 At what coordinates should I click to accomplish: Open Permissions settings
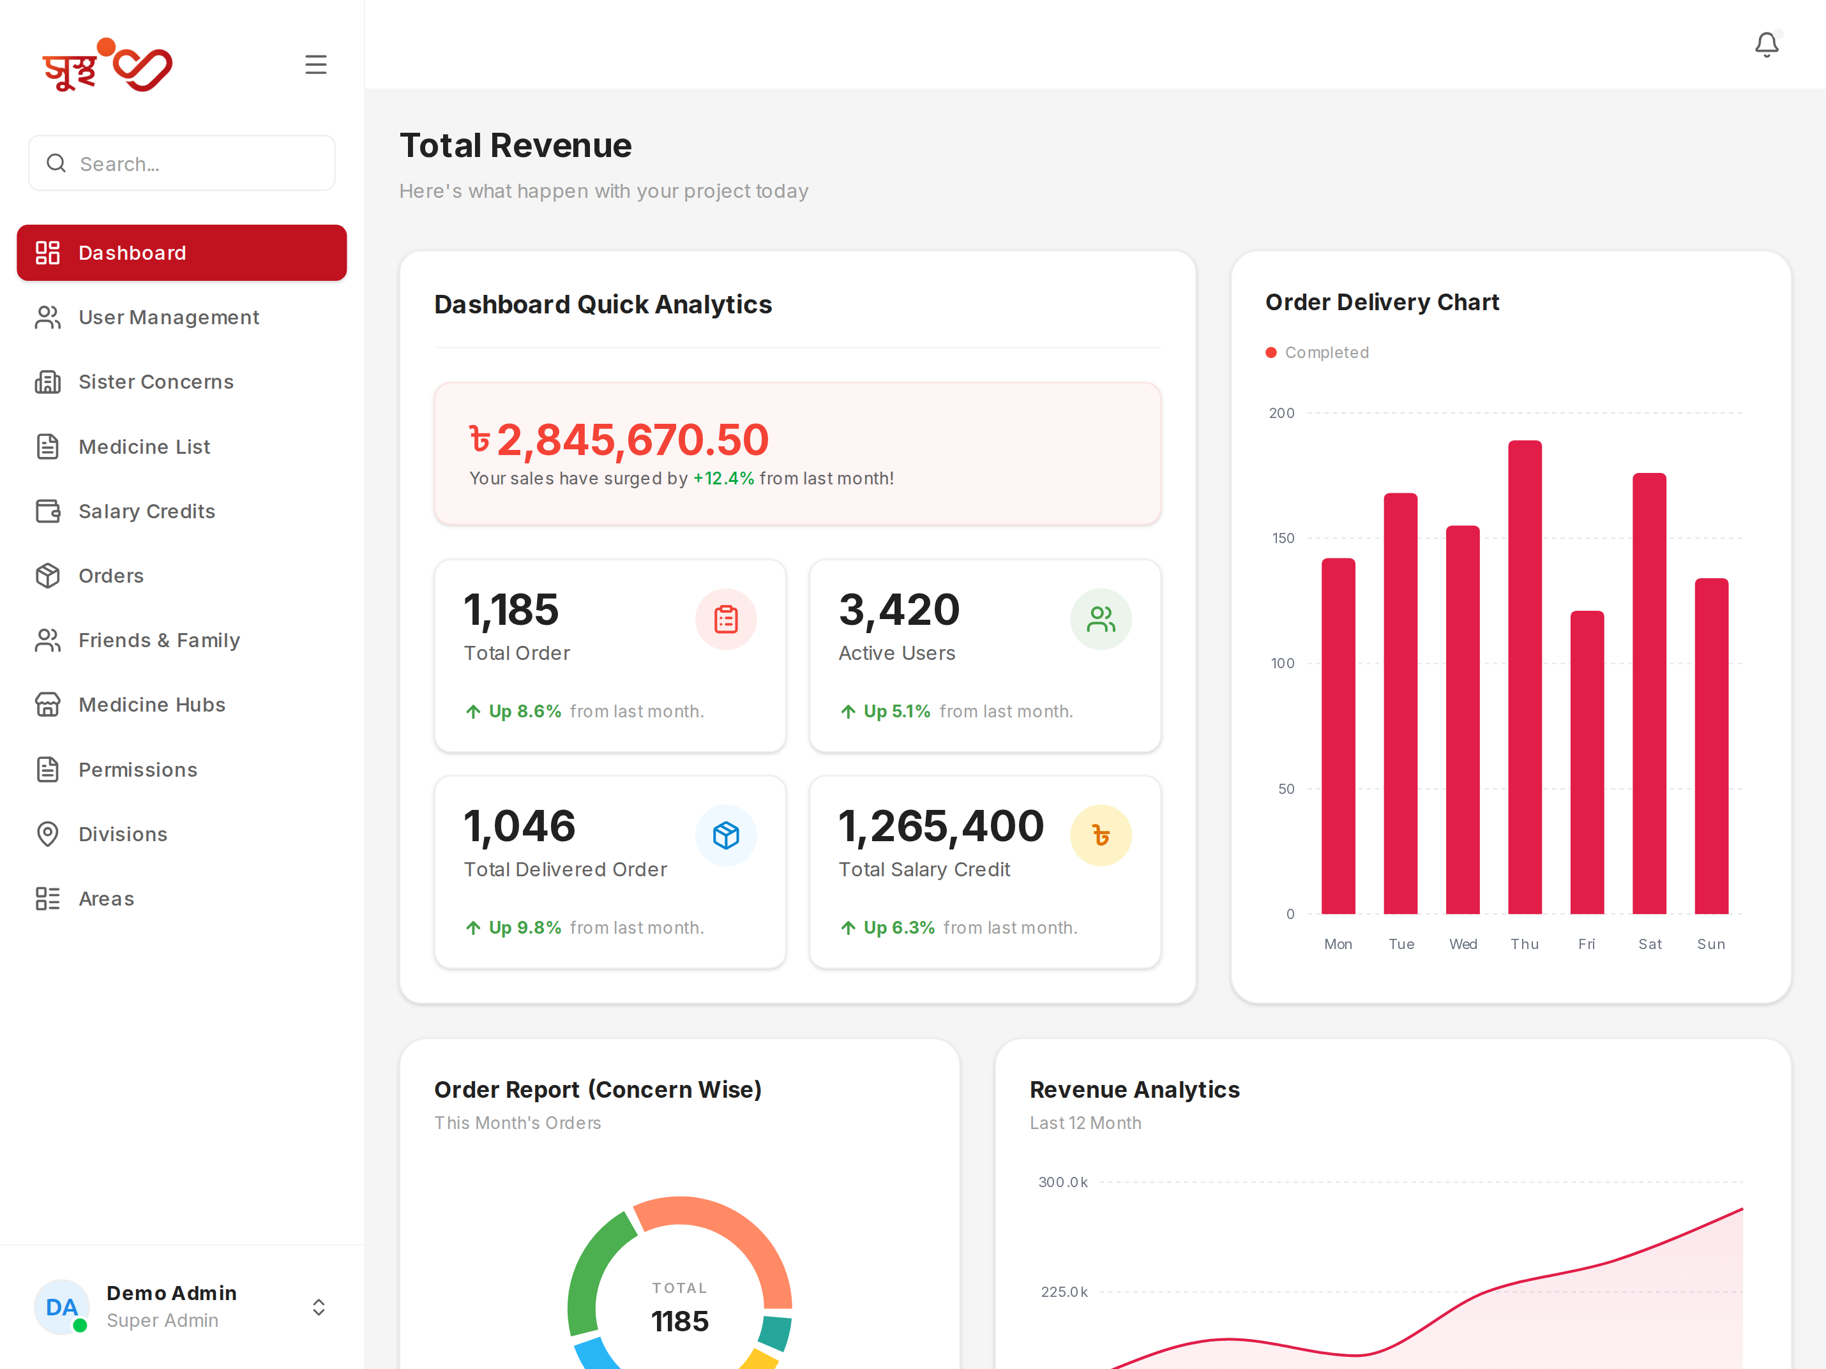pyautogui.click(x=181, y=770)
